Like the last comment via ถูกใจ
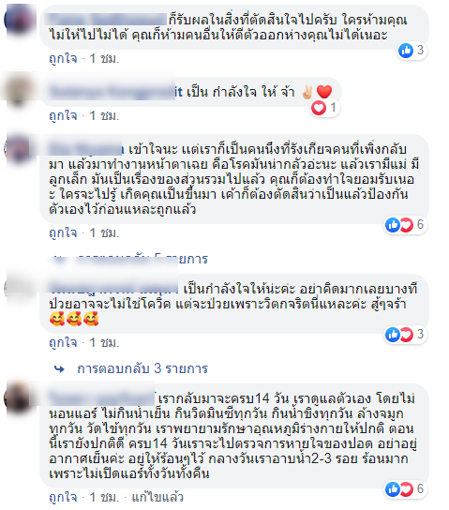 tap(63, 497)
